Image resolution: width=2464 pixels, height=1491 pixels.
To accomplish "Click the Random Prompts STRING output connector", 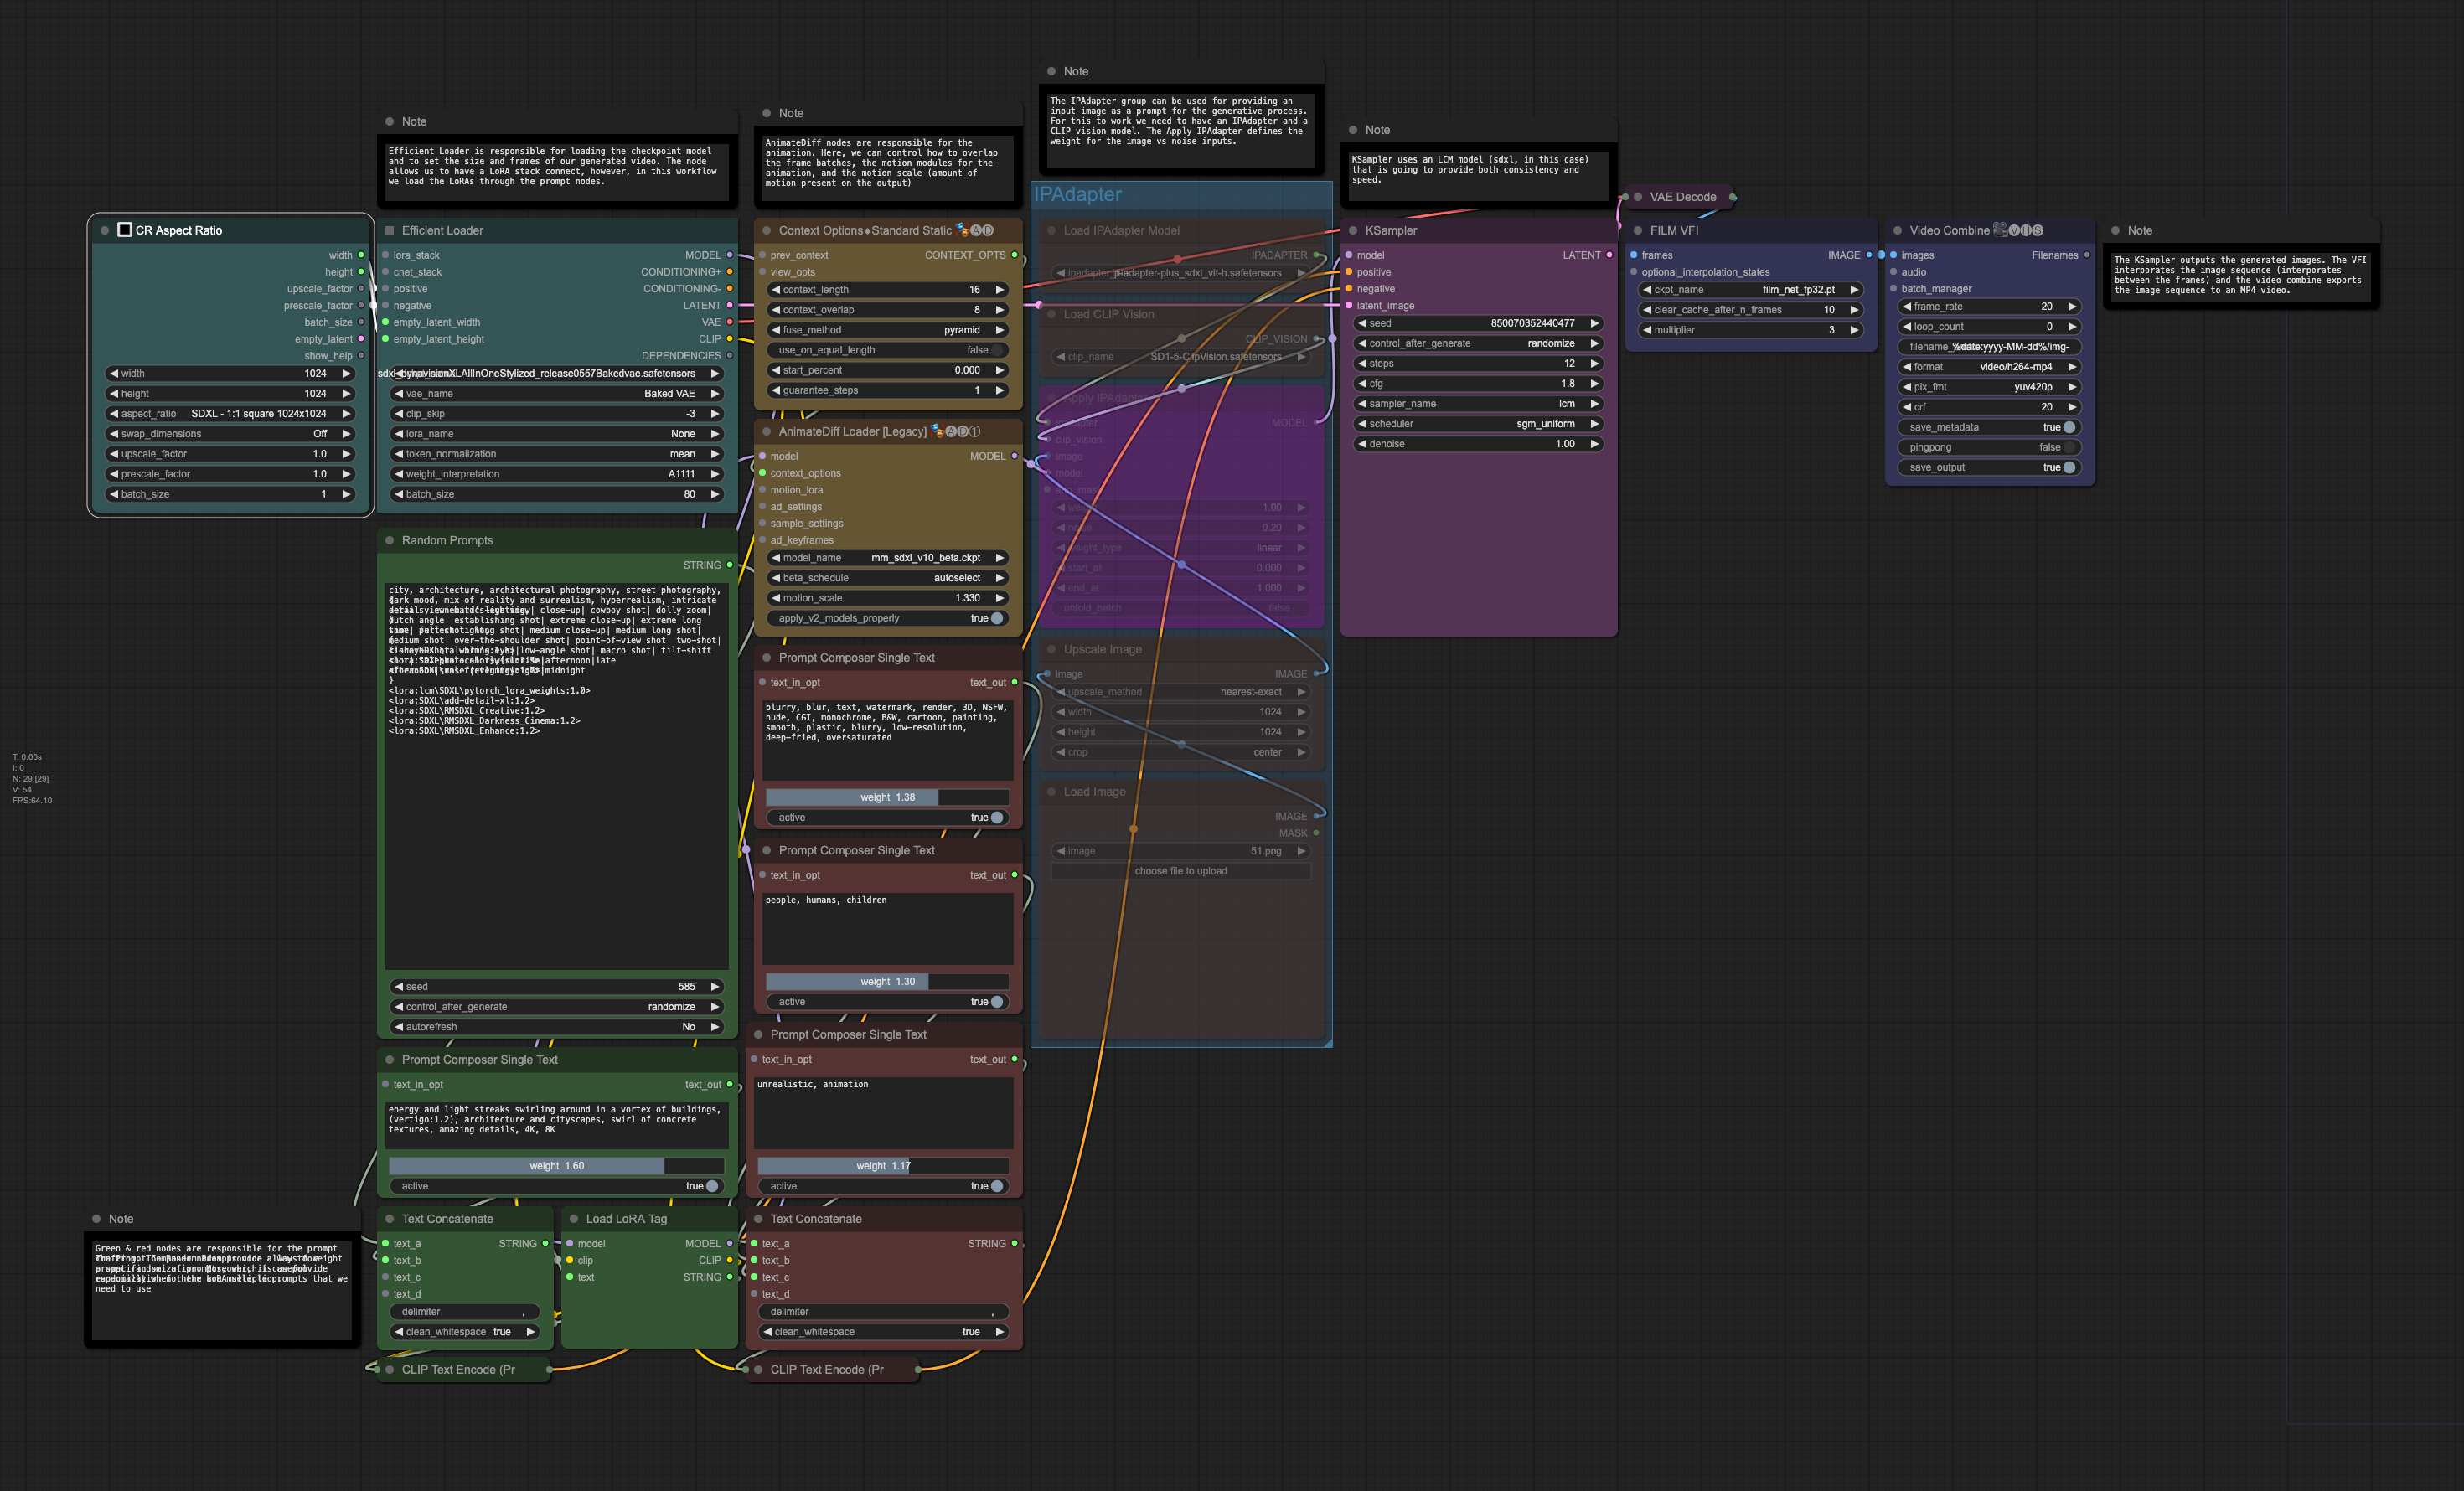I will [729, 565].
